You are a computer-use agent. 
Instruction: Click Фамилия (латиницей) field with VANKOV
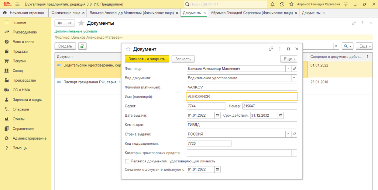pyautogui.click(x=242, y=87)
